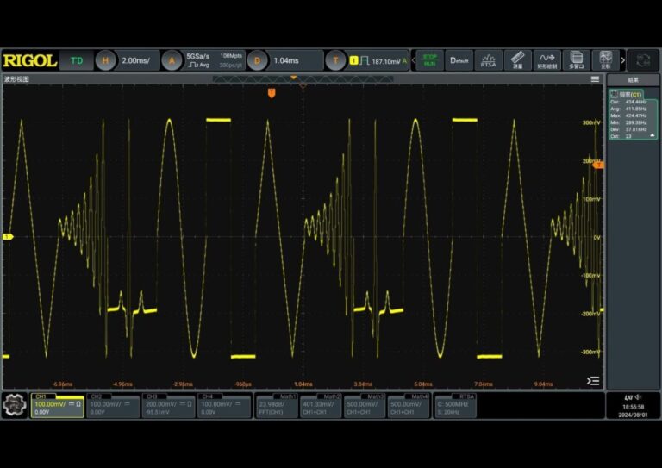
Task: Click the 18:55:58 clock display
Action: pyautogui.click(x=633, y=407)
